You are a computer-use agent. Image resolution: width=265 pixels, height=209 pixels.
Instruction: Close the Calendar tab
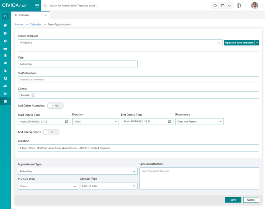pyautogui.click(x=46, y=15)
